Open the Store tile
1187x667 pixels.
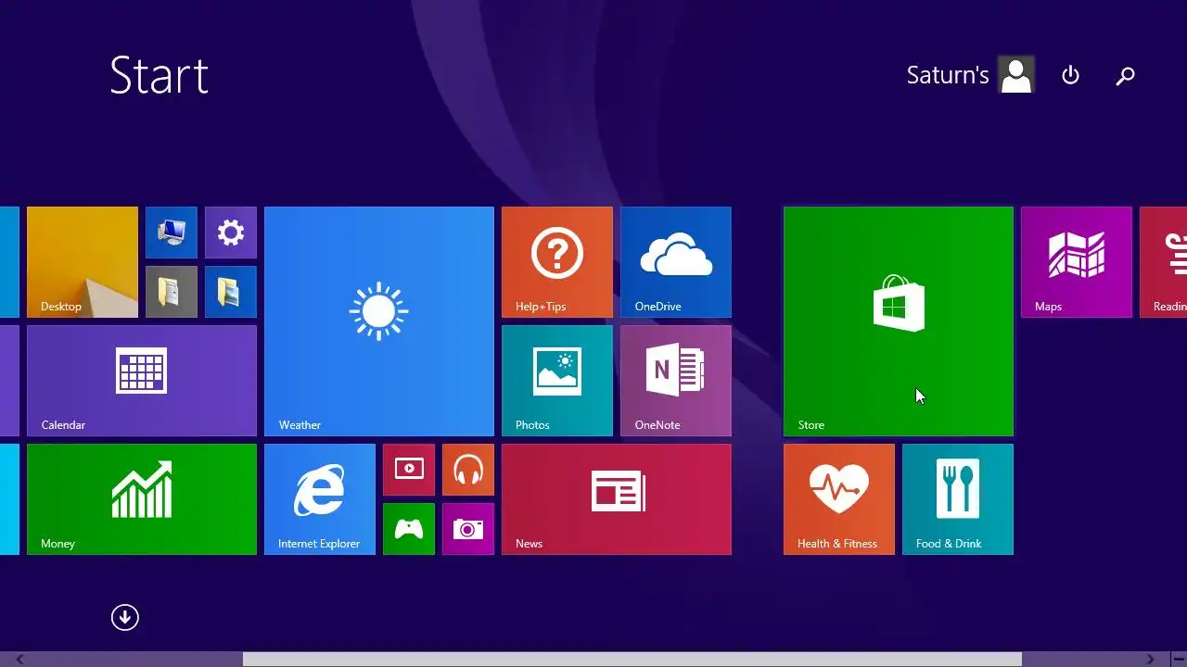899,321
